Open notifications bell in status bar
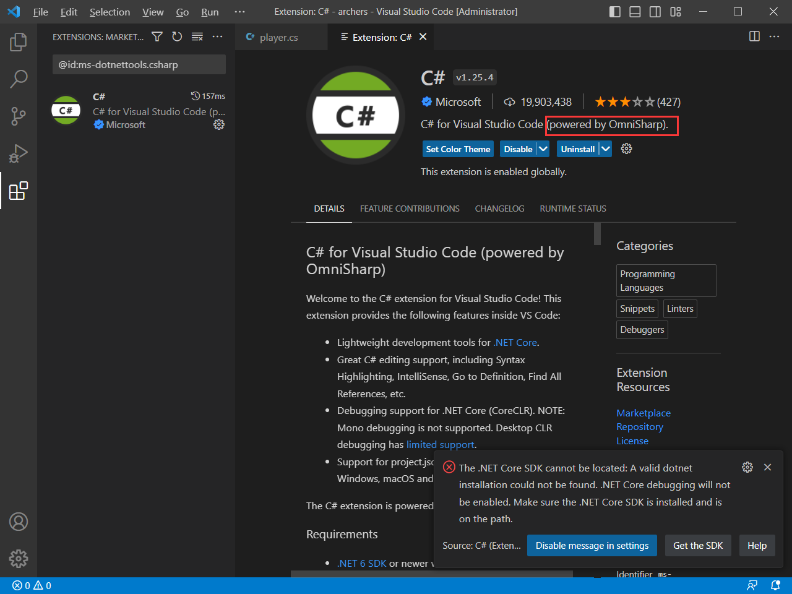The height and width of the screenshot is (594, 792). click(x=775, y=585)
